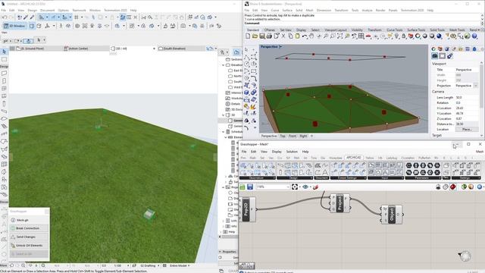485x273 pixels.
Task: Select the Pan hand icon in Rhino
Action: (x=311, y=36)
